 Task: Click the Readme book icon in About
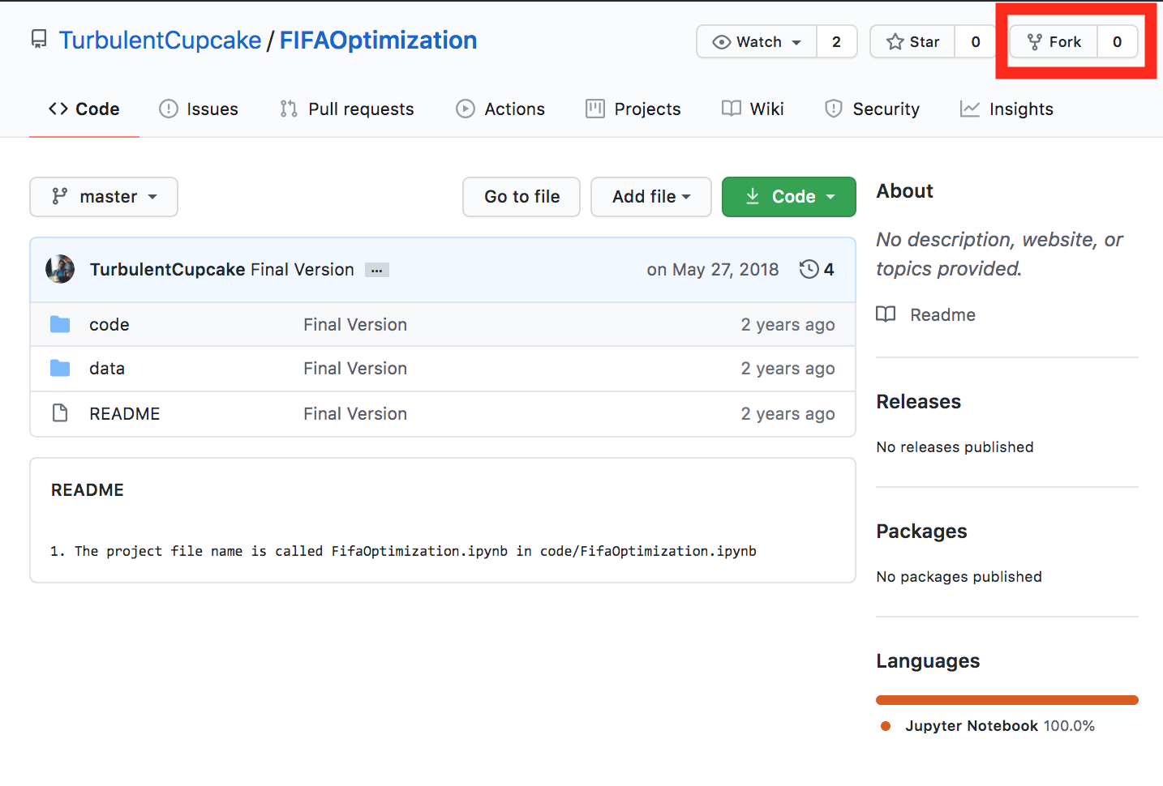[886, 314]
